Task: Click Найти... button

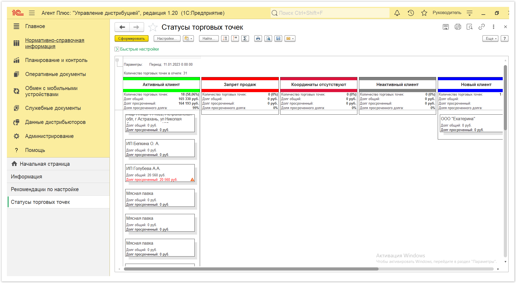Action: coord(209,38)
